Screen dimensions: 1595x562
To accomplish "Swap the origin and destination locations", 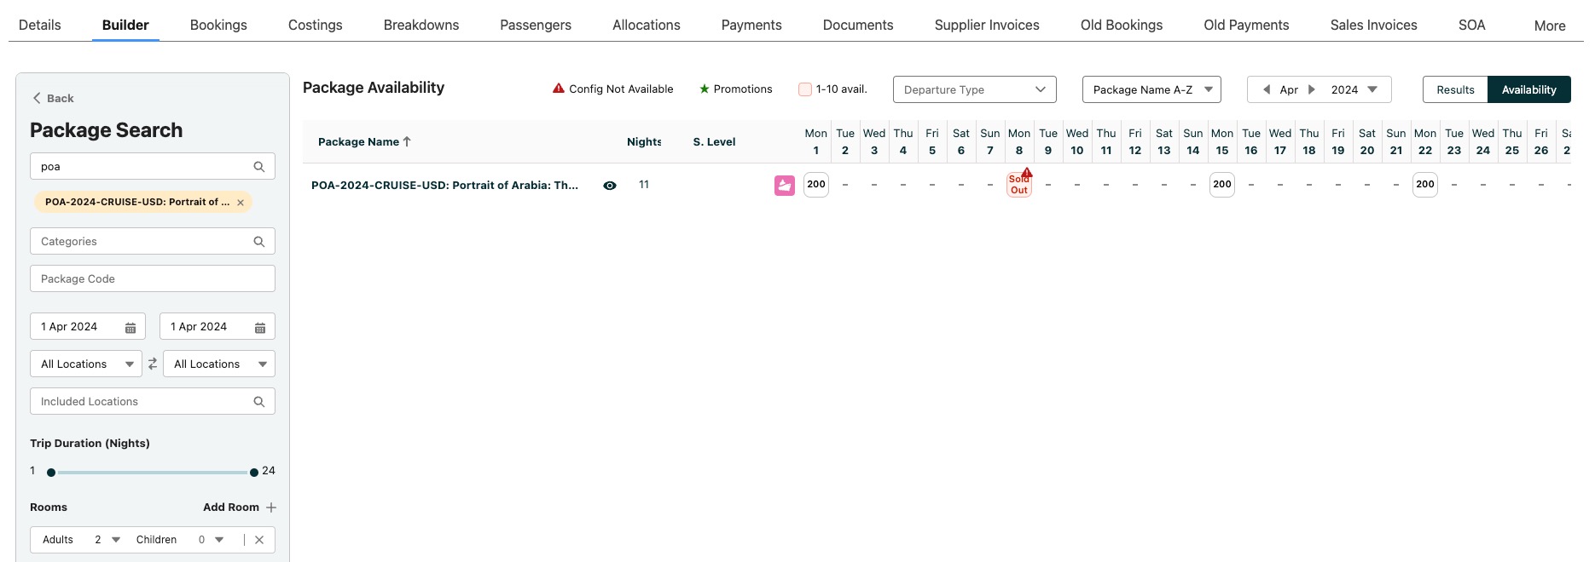I will tap(153, 364).
